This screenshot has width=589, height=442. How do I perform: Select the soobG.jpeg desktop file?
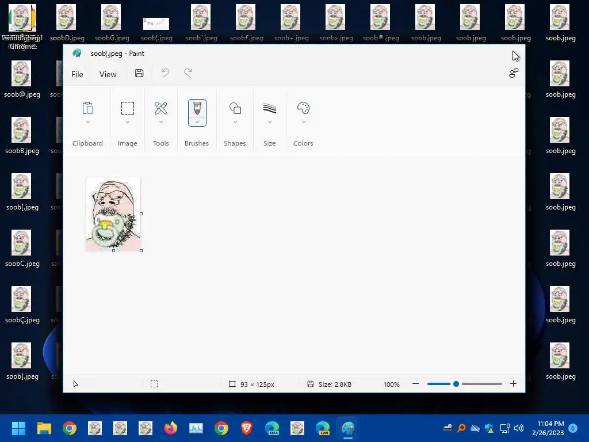point(112,23)
